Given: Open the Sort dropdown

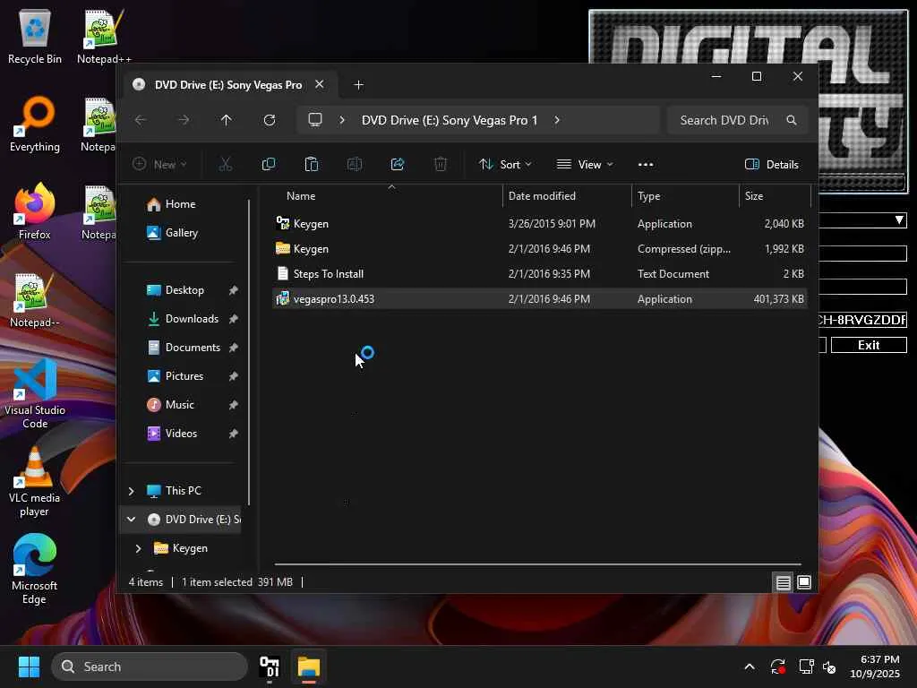Looking at the screenshot, I should (505, 164).
